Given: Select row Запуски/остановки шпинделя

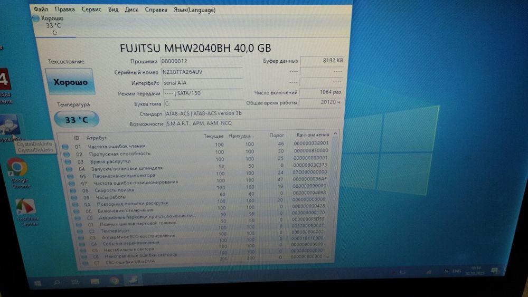Looking at the screenshot, I should 197,167.
